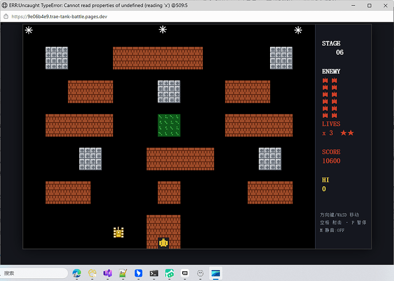The image size is (394, 281).
Task: Toggle the M 静音:OFF mute indicator
Action: 332,230
